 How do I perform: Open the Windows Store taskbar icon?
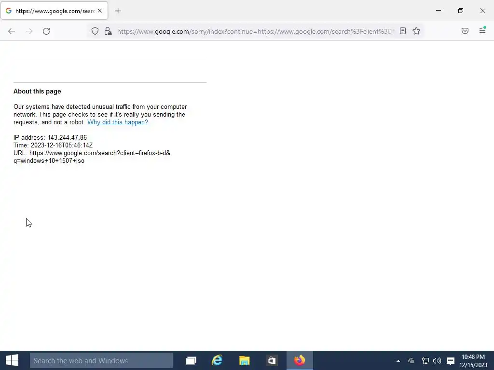pyautogui.click(x=272, y=360)
